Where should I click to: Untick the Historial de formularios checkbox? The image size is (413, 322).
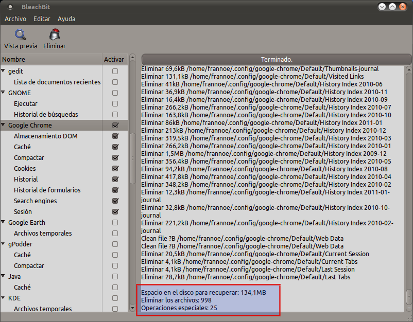(x=115, y=190)
